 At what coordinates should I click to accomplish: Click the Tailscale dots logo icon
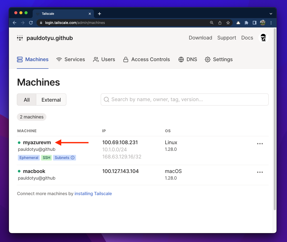tap(20, 38)
